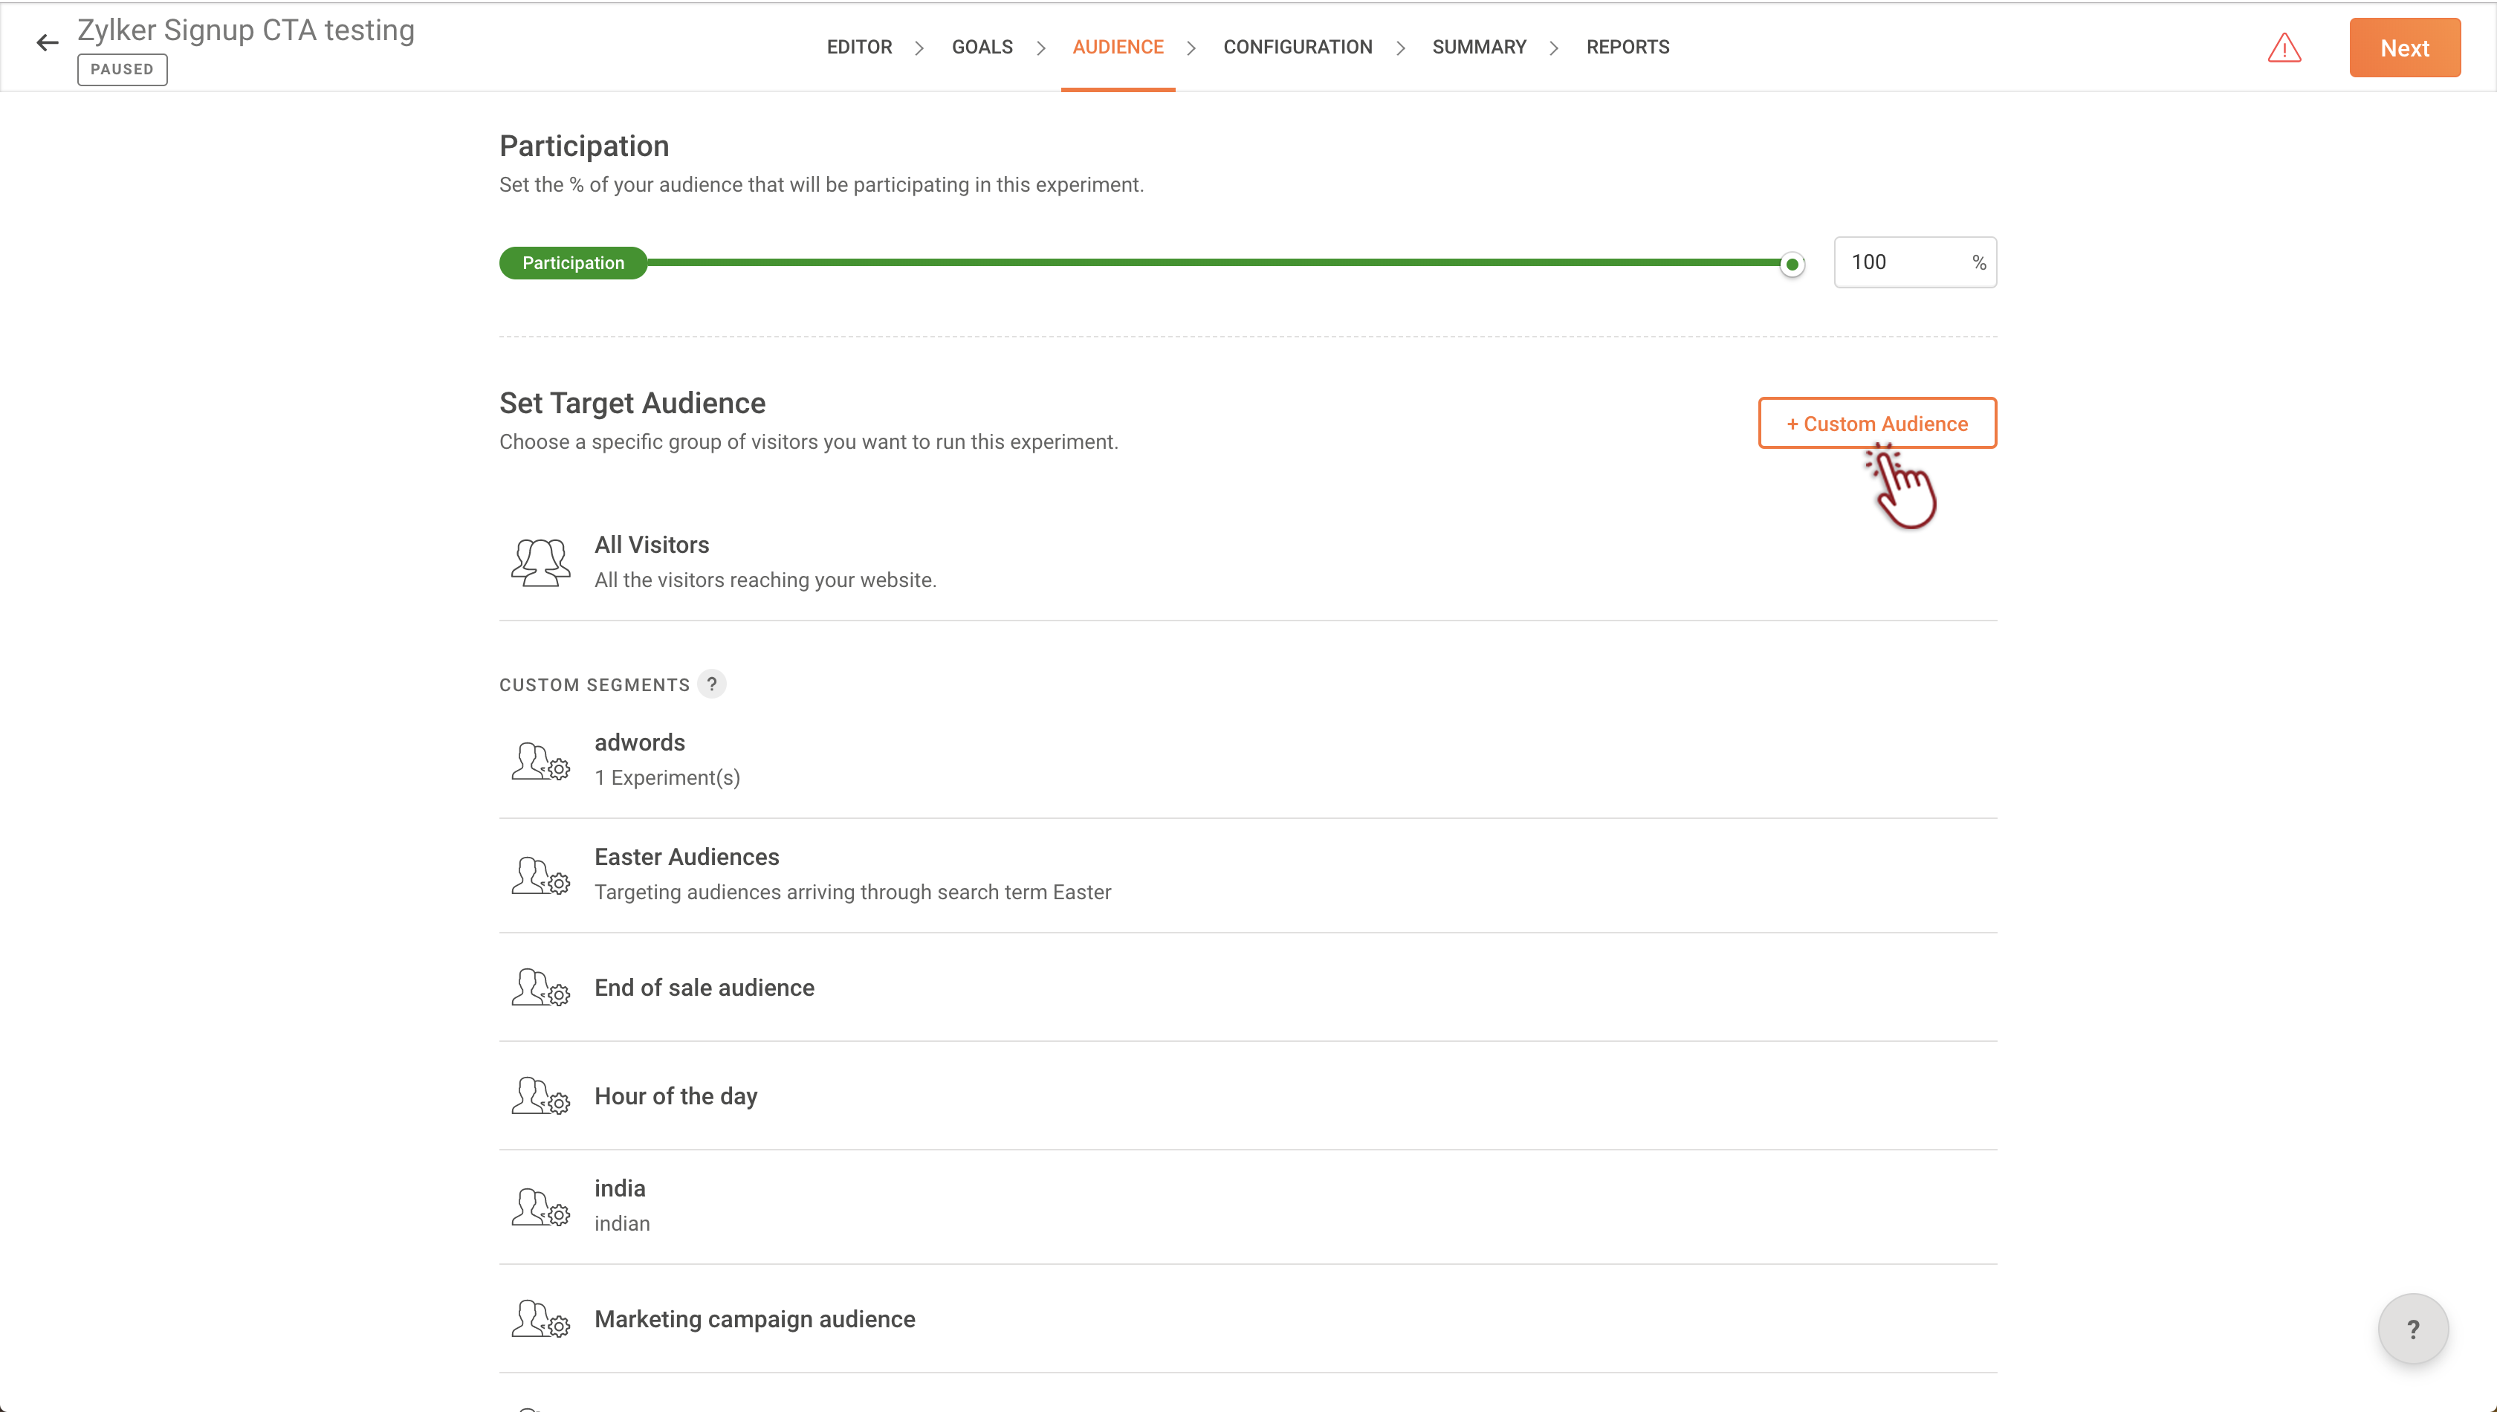
Task: Choose the End of sale audience segment
Action: tap(704, 987)
